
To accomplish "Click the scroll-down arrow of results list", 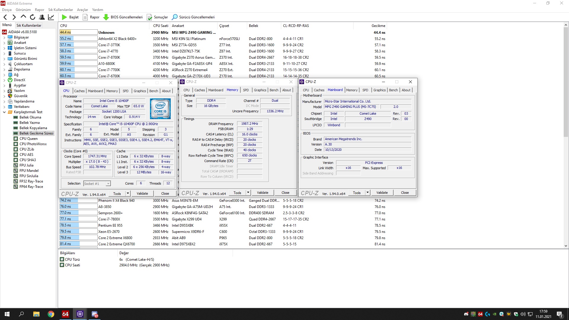I will pyautogui.click(x=566, y=246).
